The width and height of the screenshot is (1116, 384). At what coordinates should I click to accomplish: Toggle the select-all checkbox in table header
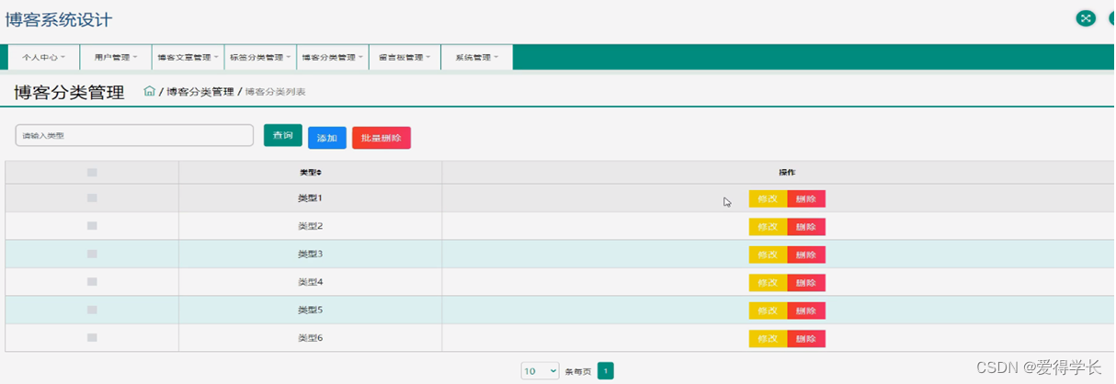coord(92,172)
